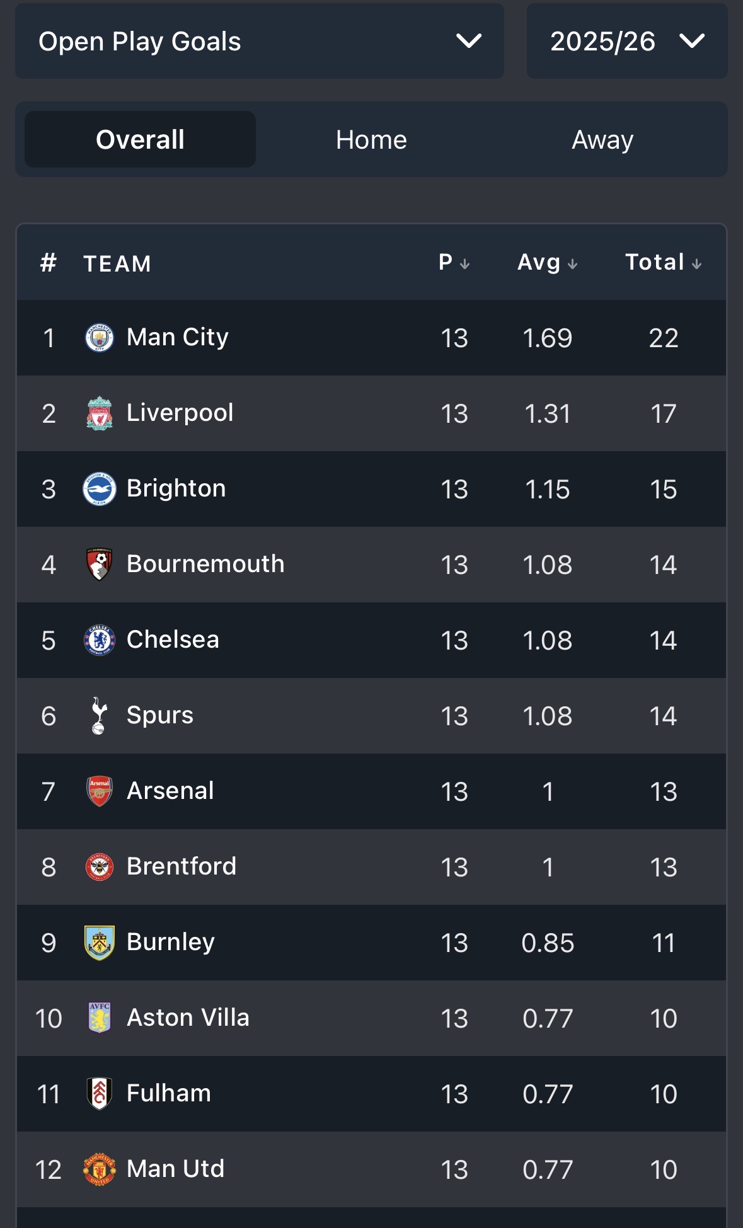The image size is (743, 1228).
Task: Open the Brentford team link
Action: [x=181, y=867]
